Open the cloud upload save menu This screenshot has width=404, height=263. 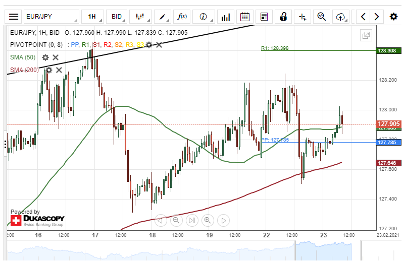click(x=341, y=17)
